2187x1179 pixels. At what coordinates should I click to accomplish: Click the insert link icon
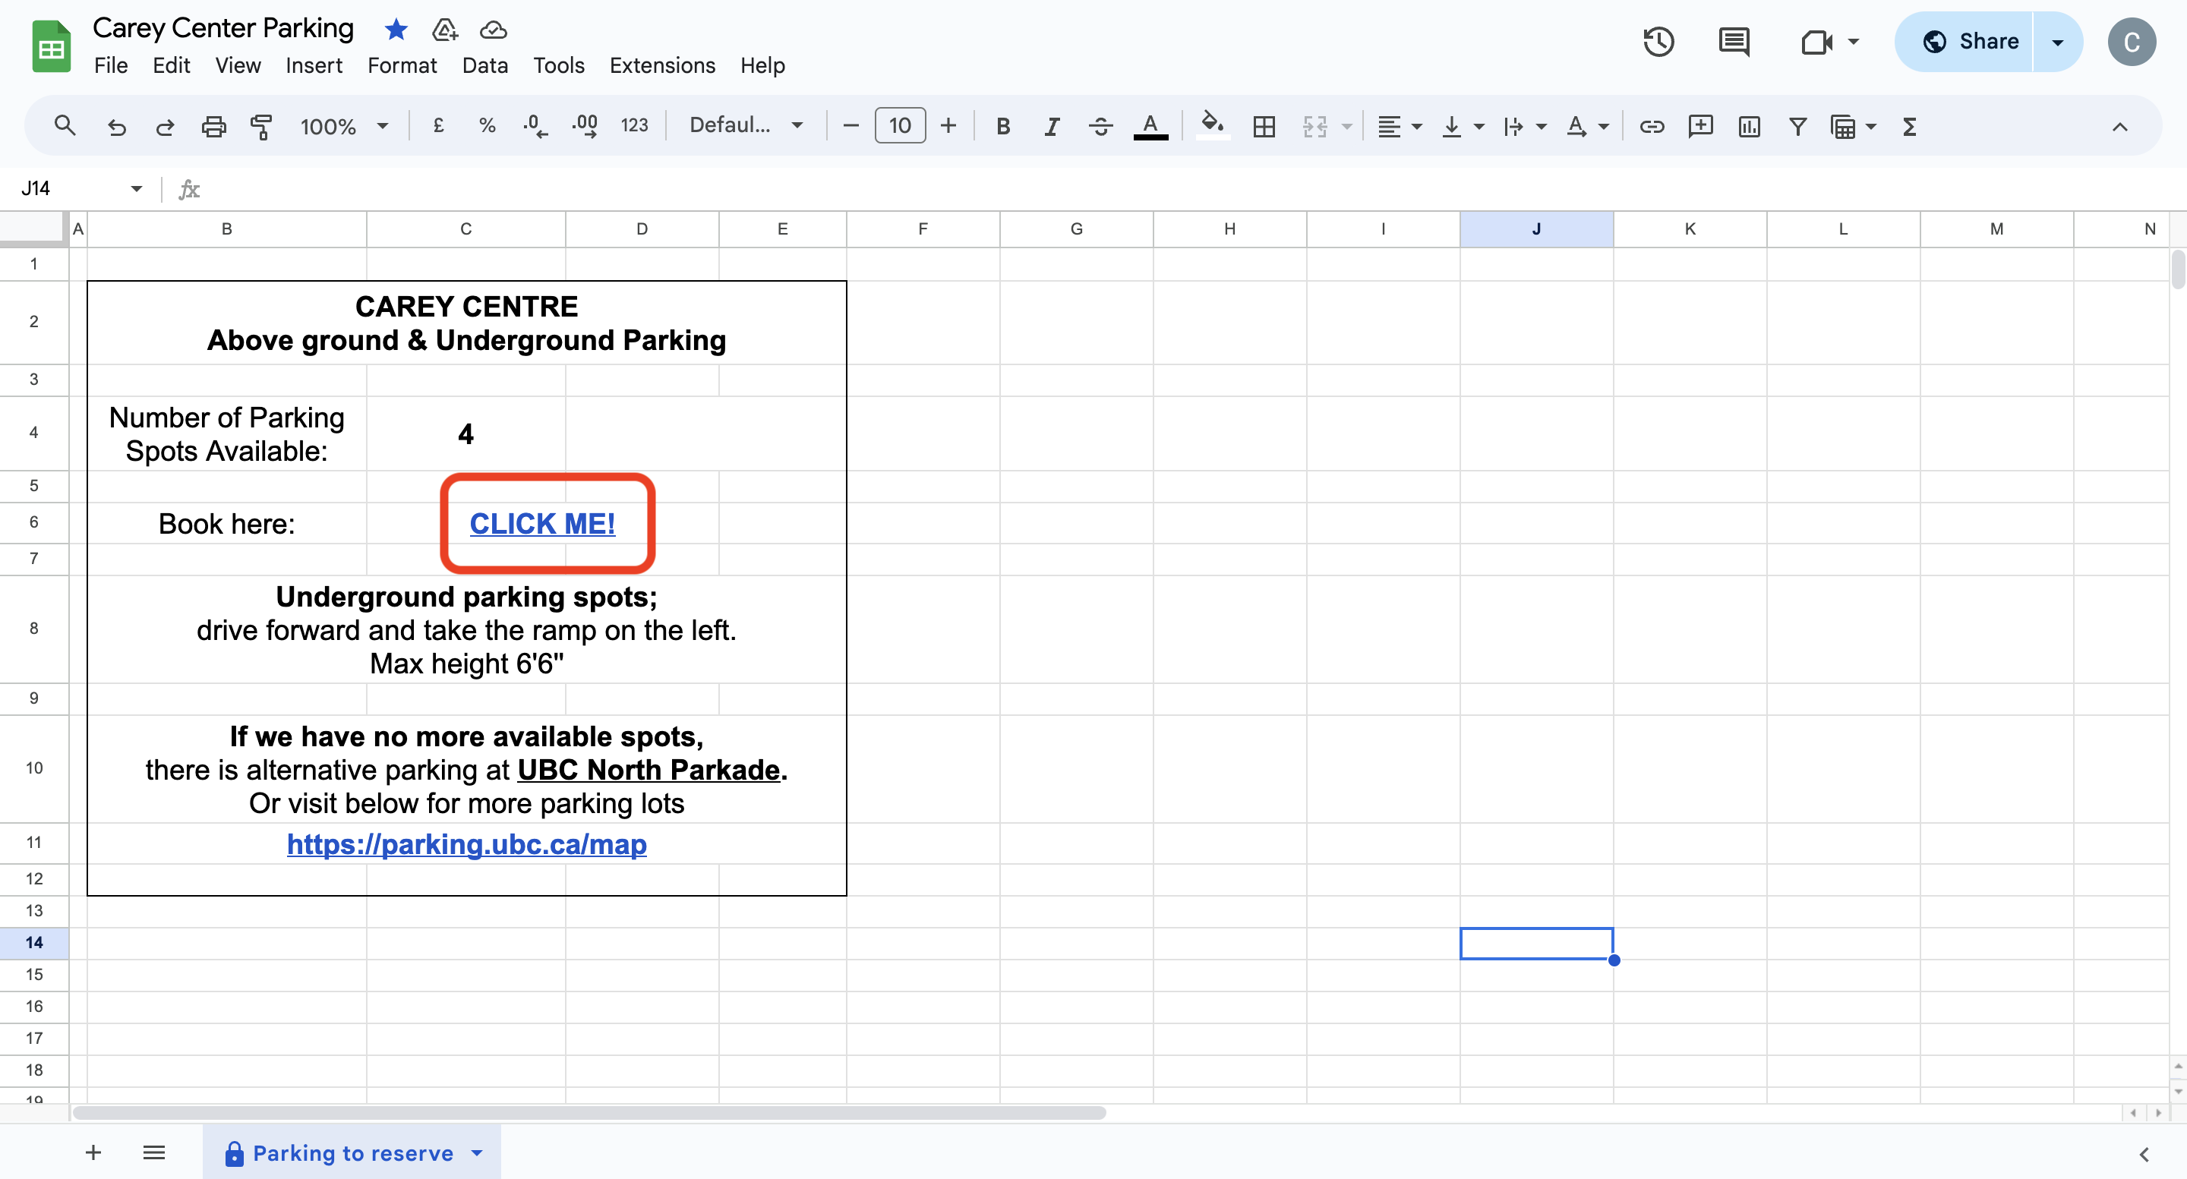(1652, 127)
